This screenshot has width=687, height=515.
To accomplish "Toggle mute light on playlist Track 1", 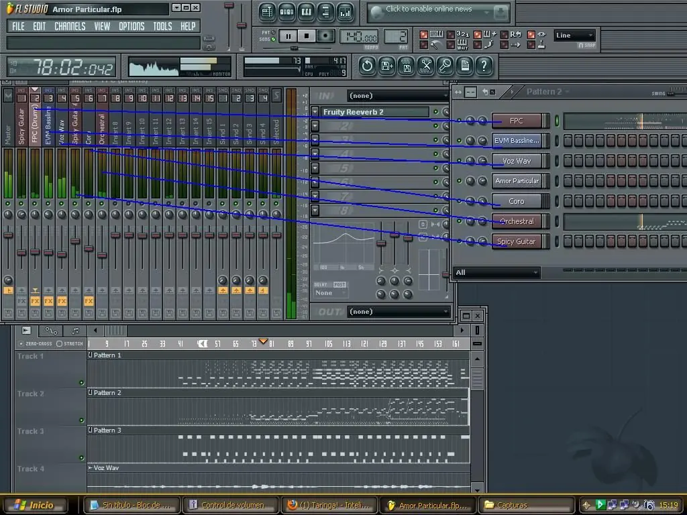I will 81,383.
